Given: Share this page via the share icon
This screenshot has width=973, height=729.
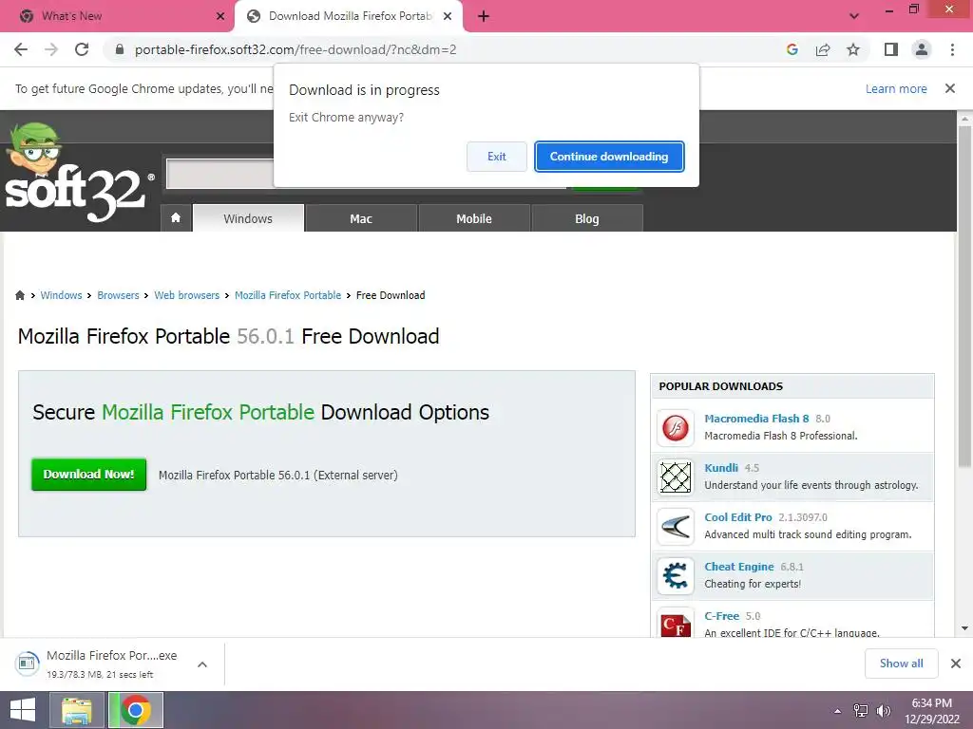Looking at the screenshot, I should [823, 49].
